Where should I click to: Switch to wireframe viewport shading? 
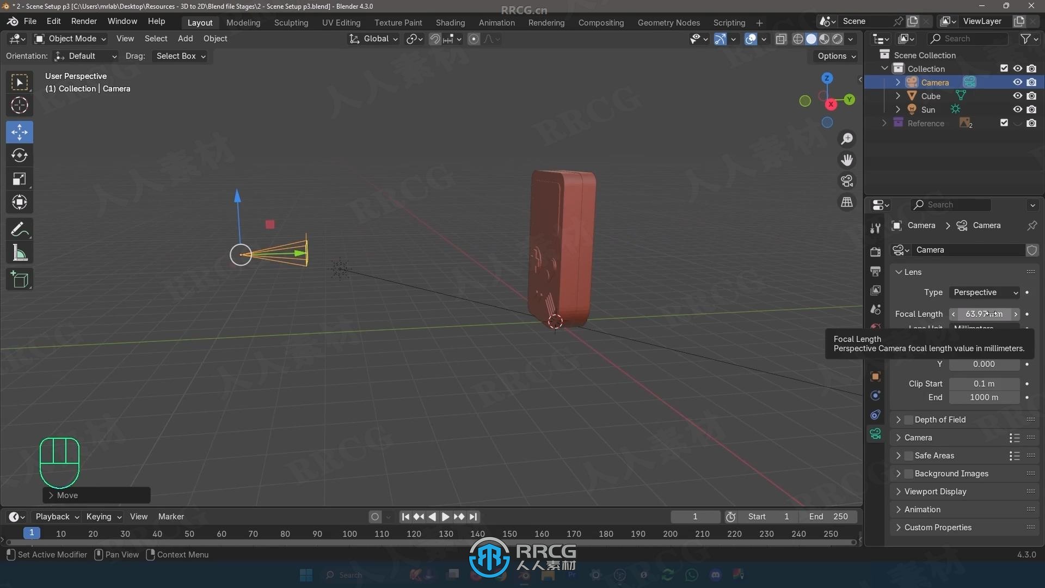[798, 39]
